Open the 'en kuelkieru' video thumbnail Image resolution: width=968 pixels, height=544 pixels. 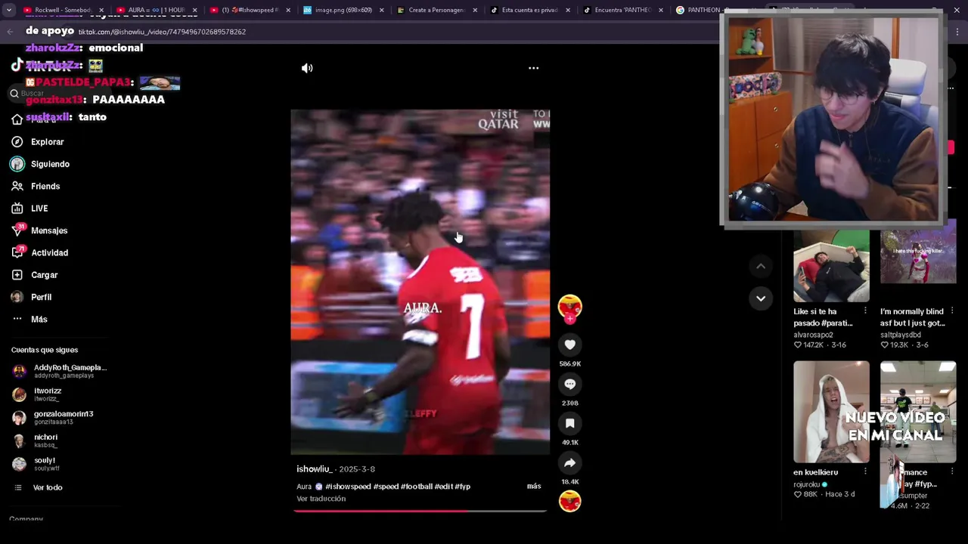[x=831, y=412]
